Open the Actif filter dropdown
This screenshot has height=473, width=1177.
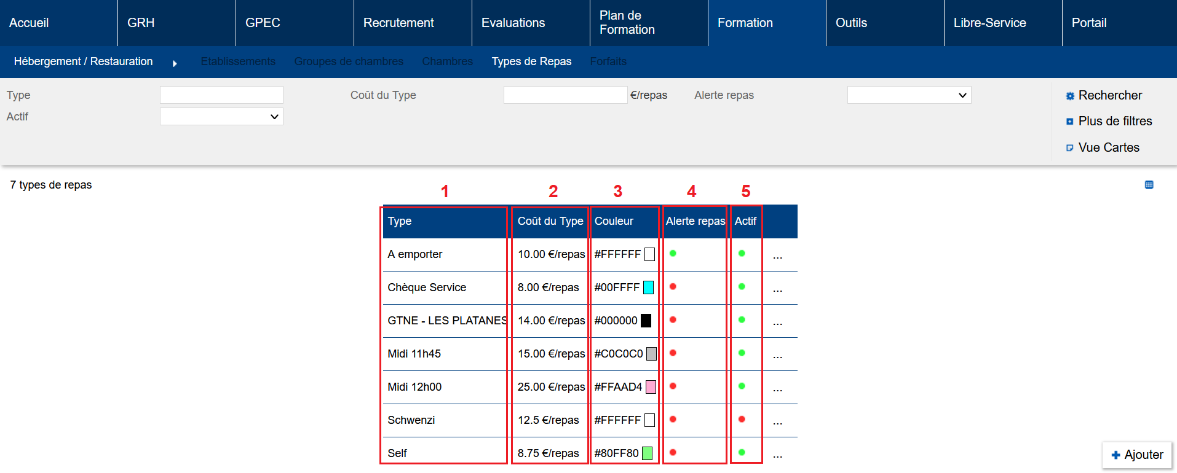point(221,117)
